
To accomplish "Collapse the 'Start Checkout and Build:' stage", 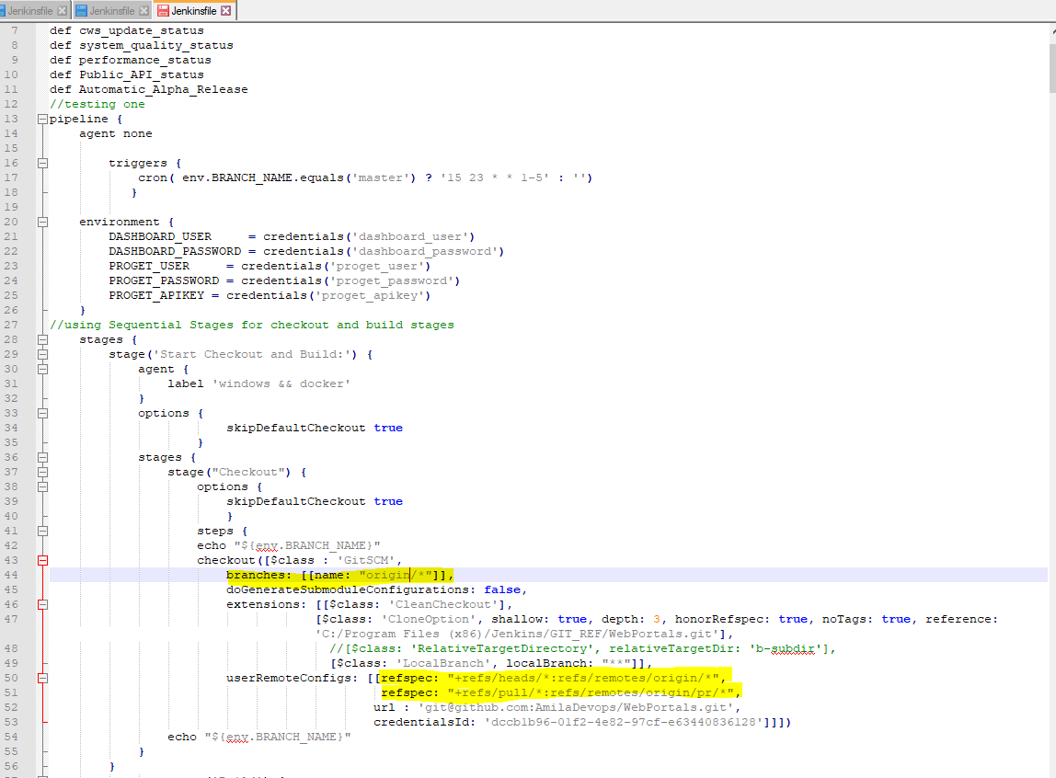I will 42,355.
